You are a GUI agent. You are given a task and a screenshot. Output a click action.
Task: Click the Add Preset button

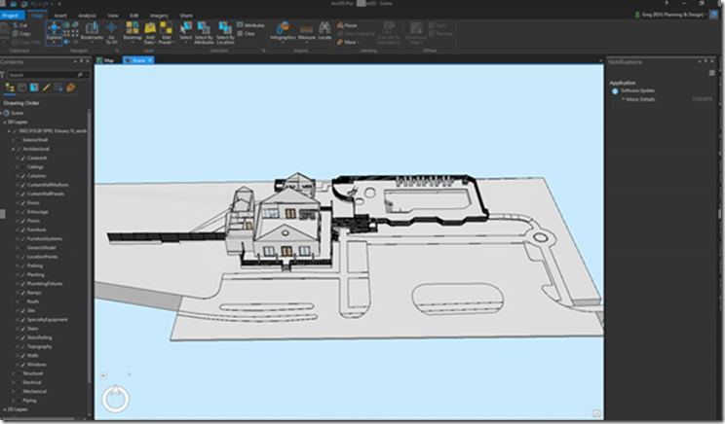(166, 32)
